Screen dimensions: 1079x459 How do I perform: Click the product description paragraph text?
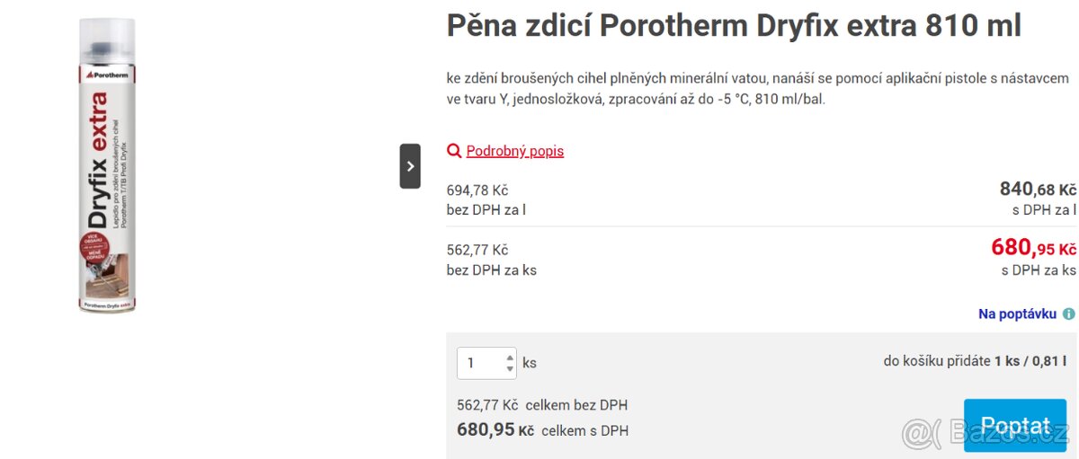[757, 89]
